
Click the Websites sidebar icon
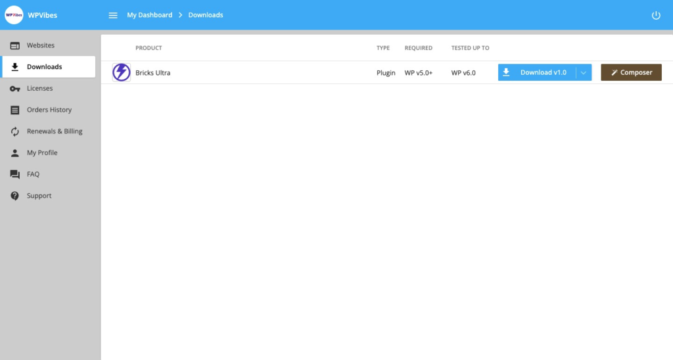pyautogui.click(x=15, y=45)
